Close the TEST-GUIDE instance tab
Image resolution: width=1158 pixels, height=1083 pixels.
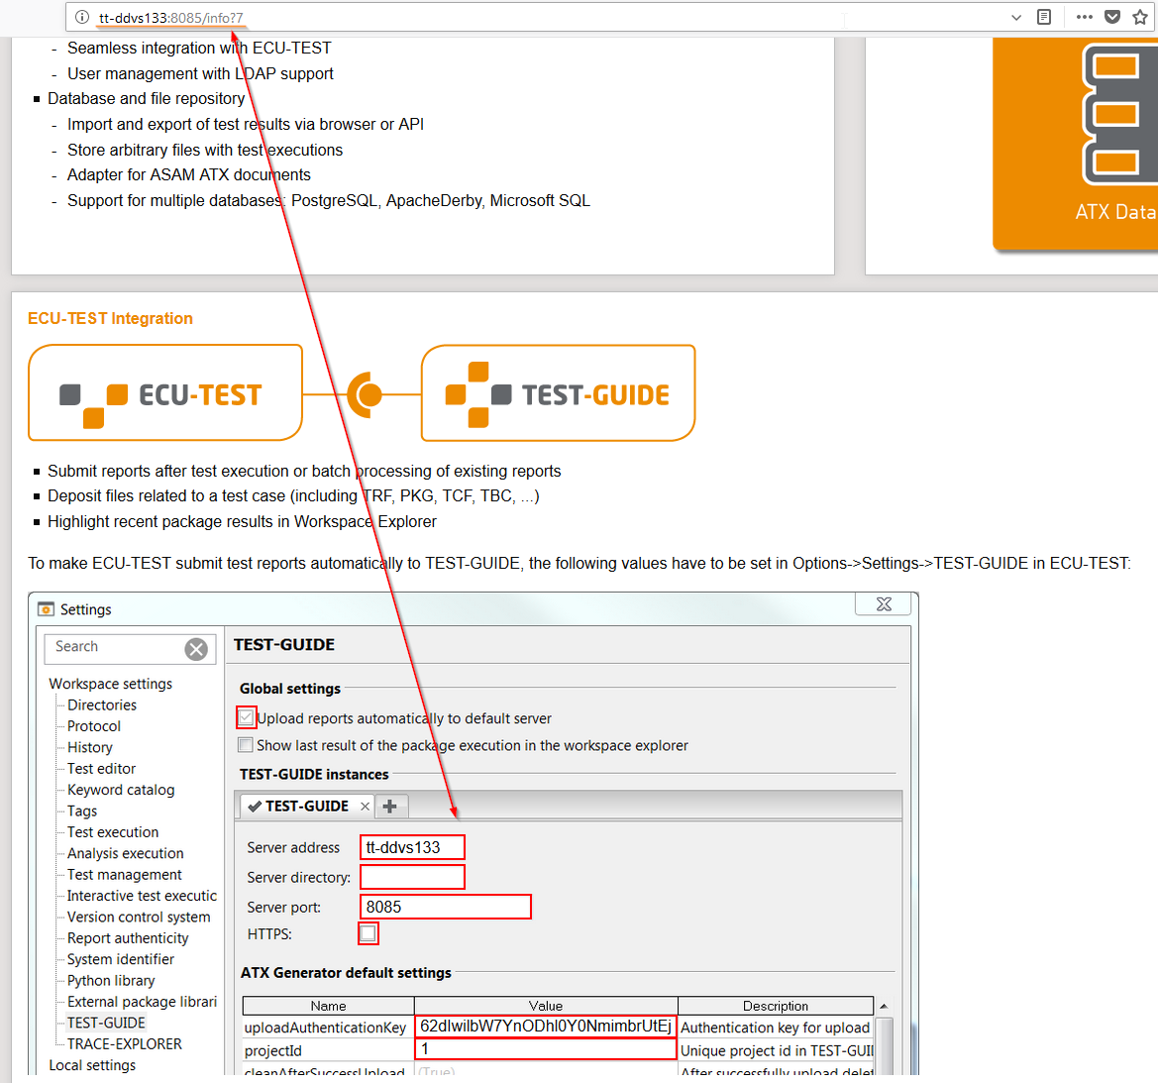click(364, 806)
